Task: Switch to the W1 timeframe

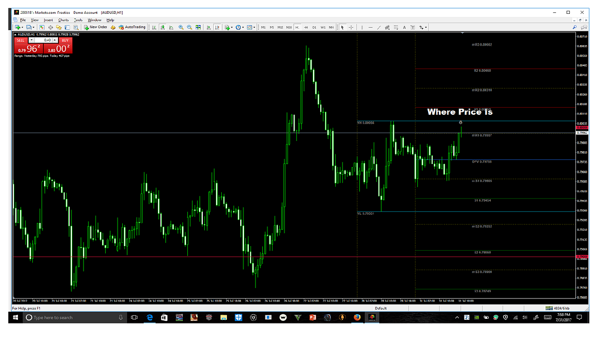Action: pos(323,27)
